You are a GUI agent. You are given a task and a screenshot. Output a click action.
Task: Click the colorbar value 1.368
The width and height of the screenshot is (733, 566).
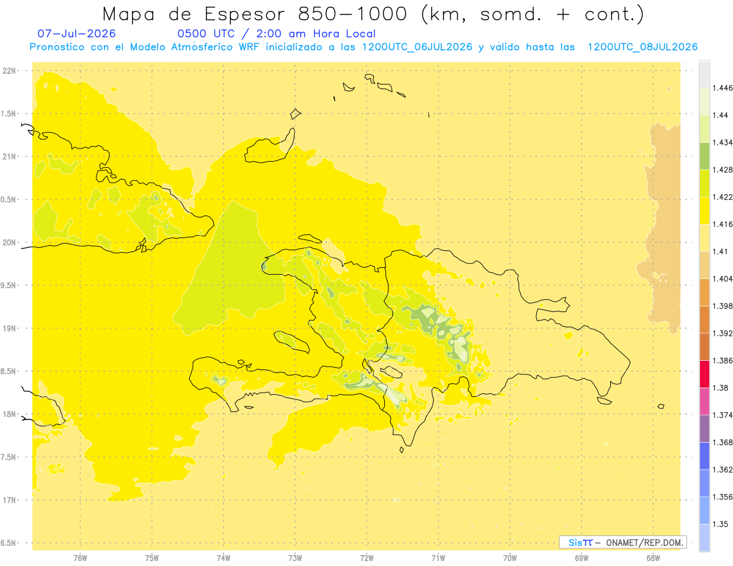pos(723,442)
